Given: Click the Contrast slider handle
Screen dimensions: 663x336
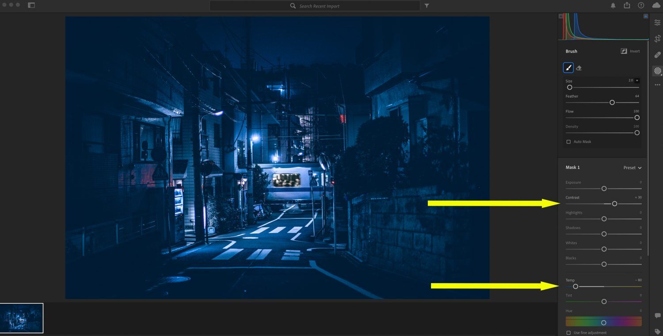Looking at the screenshot, I should click(614, 204).
